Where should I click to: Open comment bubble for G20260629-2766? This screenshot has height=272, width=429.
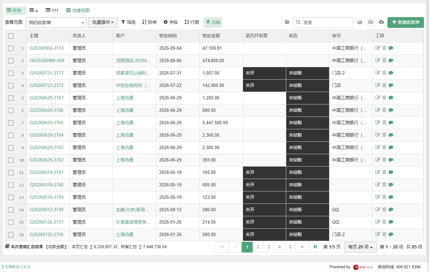391,110
